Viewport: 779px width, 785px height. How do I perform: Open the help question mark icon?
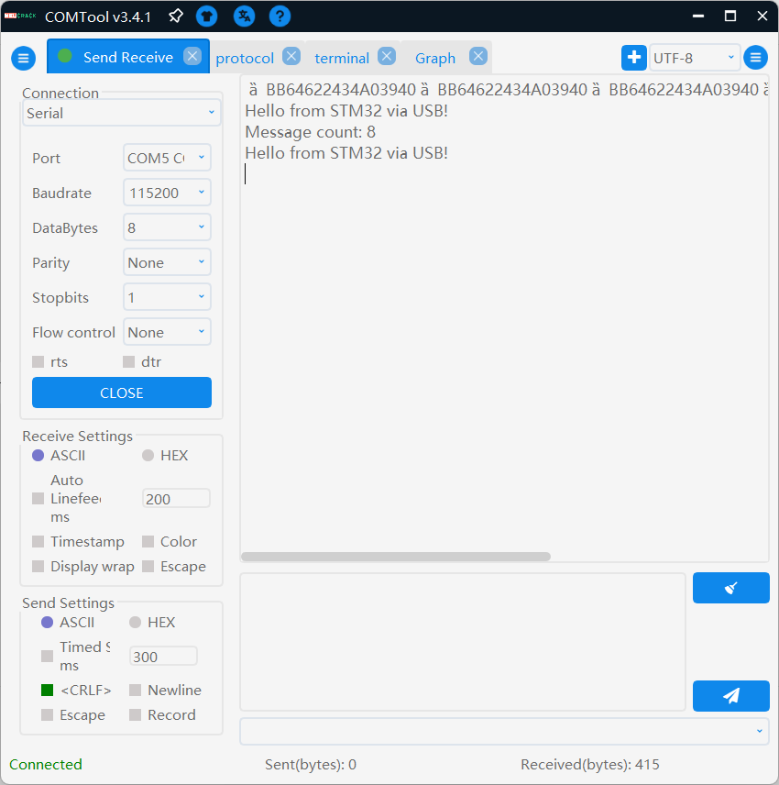(280, 17)
